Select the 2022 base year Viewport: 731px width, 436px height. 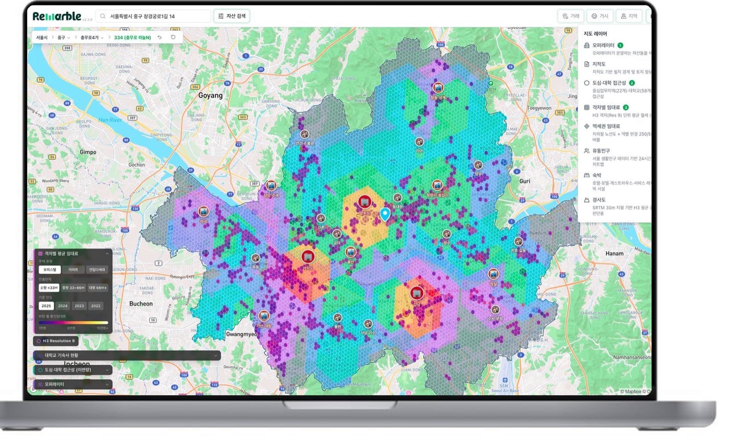coord(96,306)
